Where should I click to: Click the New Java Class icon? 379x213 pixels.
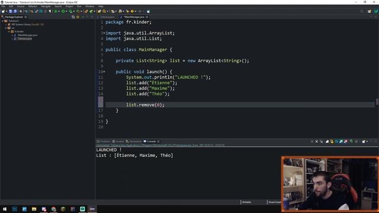[x=91, y=11]
